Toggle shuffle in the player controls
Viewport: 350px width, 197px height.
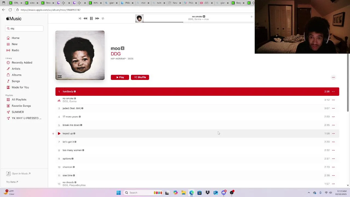pyautogui.click(x=80, y=18)
